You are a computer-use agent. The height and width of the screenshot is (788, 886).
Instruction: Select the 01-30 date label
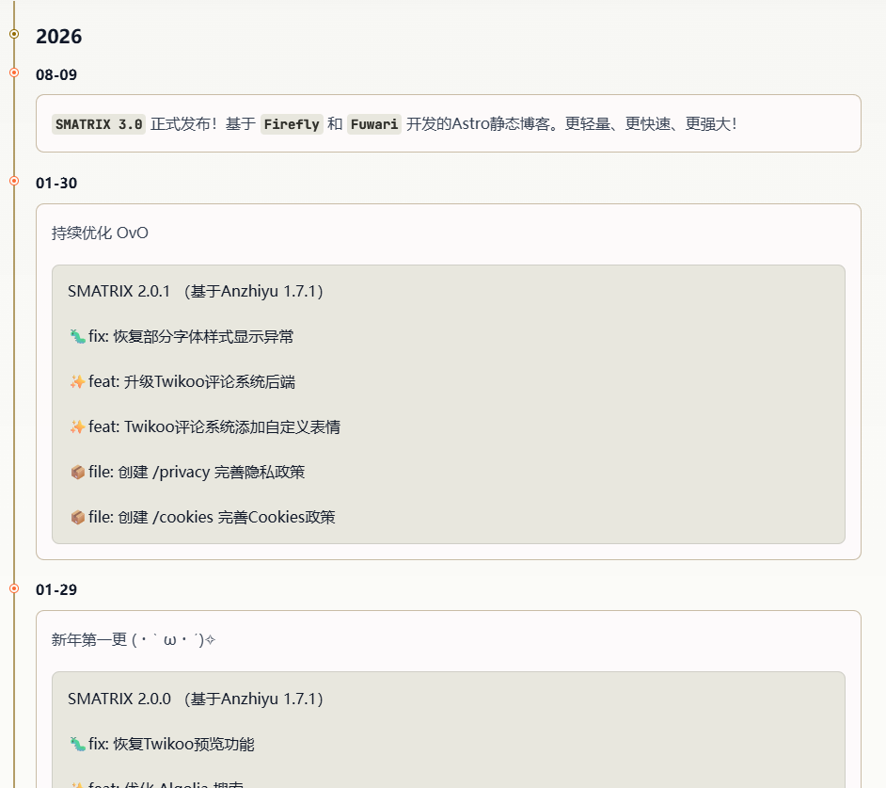[56, 184]
